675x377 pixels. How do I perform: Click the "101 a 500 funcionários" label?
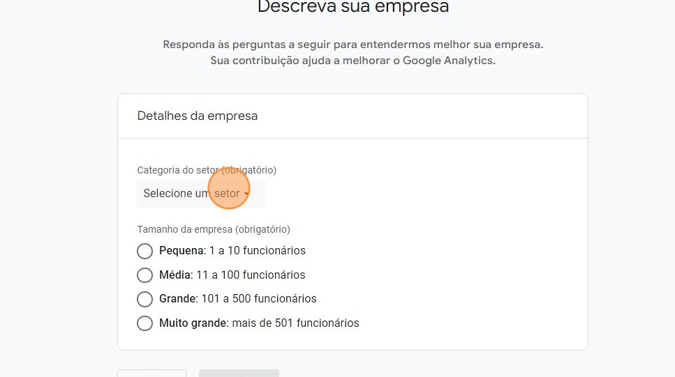click(258, 299)
